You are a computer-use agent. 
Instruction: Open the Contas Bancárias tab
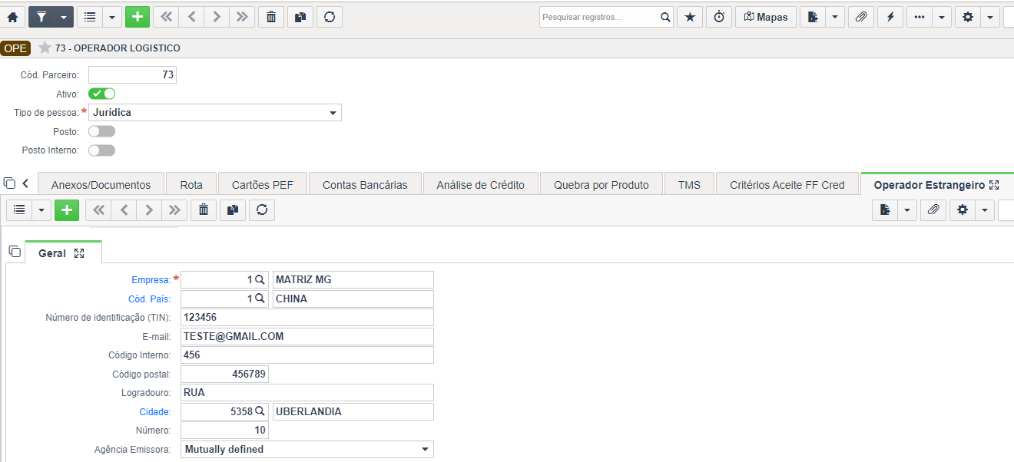[x=365, y=185]
